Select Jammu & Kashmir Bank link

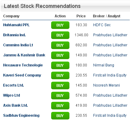(24, 55)
